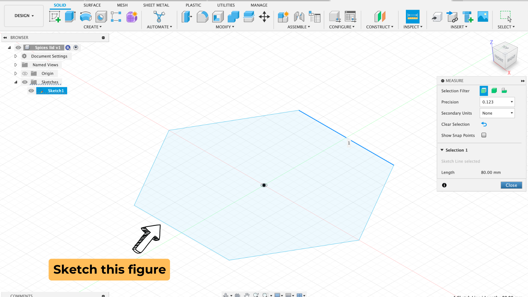Click the Close button in Measure panel
The image size is (528, 297).
pyautogui.click(x=511, y=185)
